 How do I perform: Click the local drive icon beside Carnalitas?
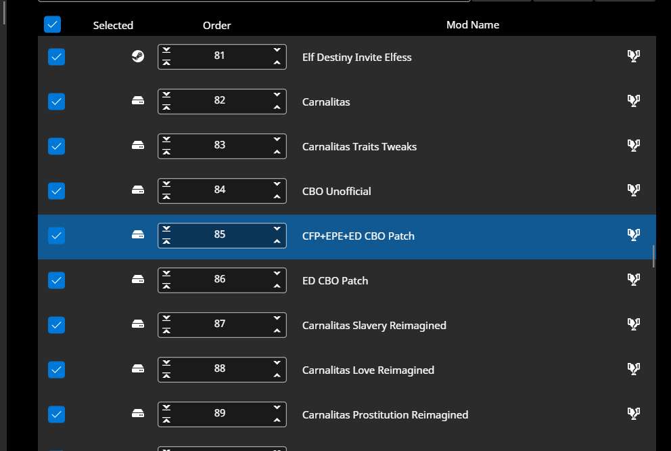tap(137, 101)
